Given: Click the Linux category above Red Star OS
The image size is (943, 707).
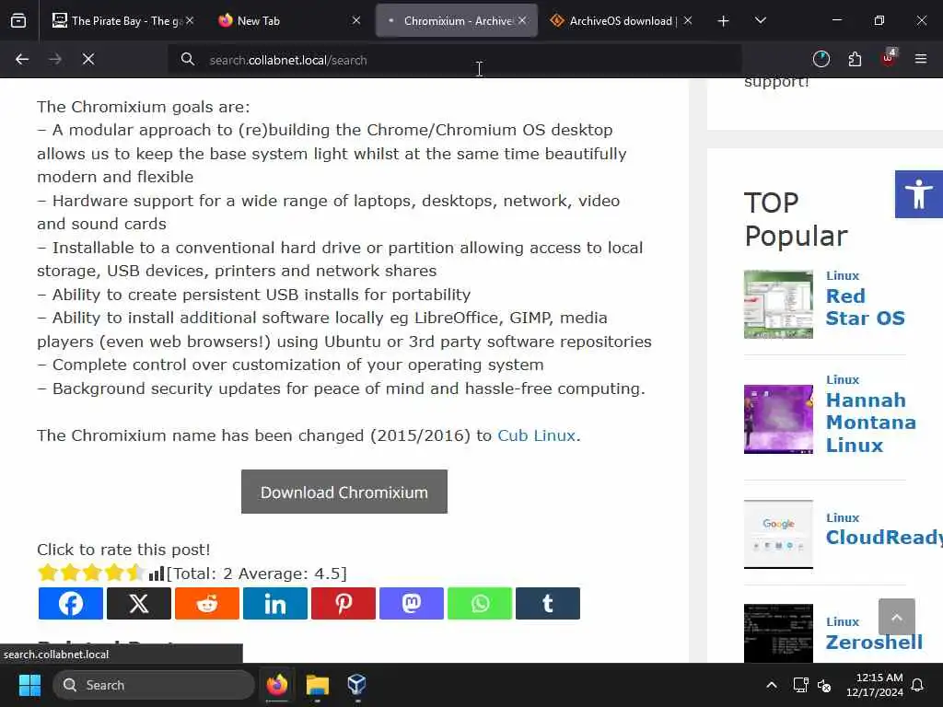Looking at the screenshot, I should point(843,276).
